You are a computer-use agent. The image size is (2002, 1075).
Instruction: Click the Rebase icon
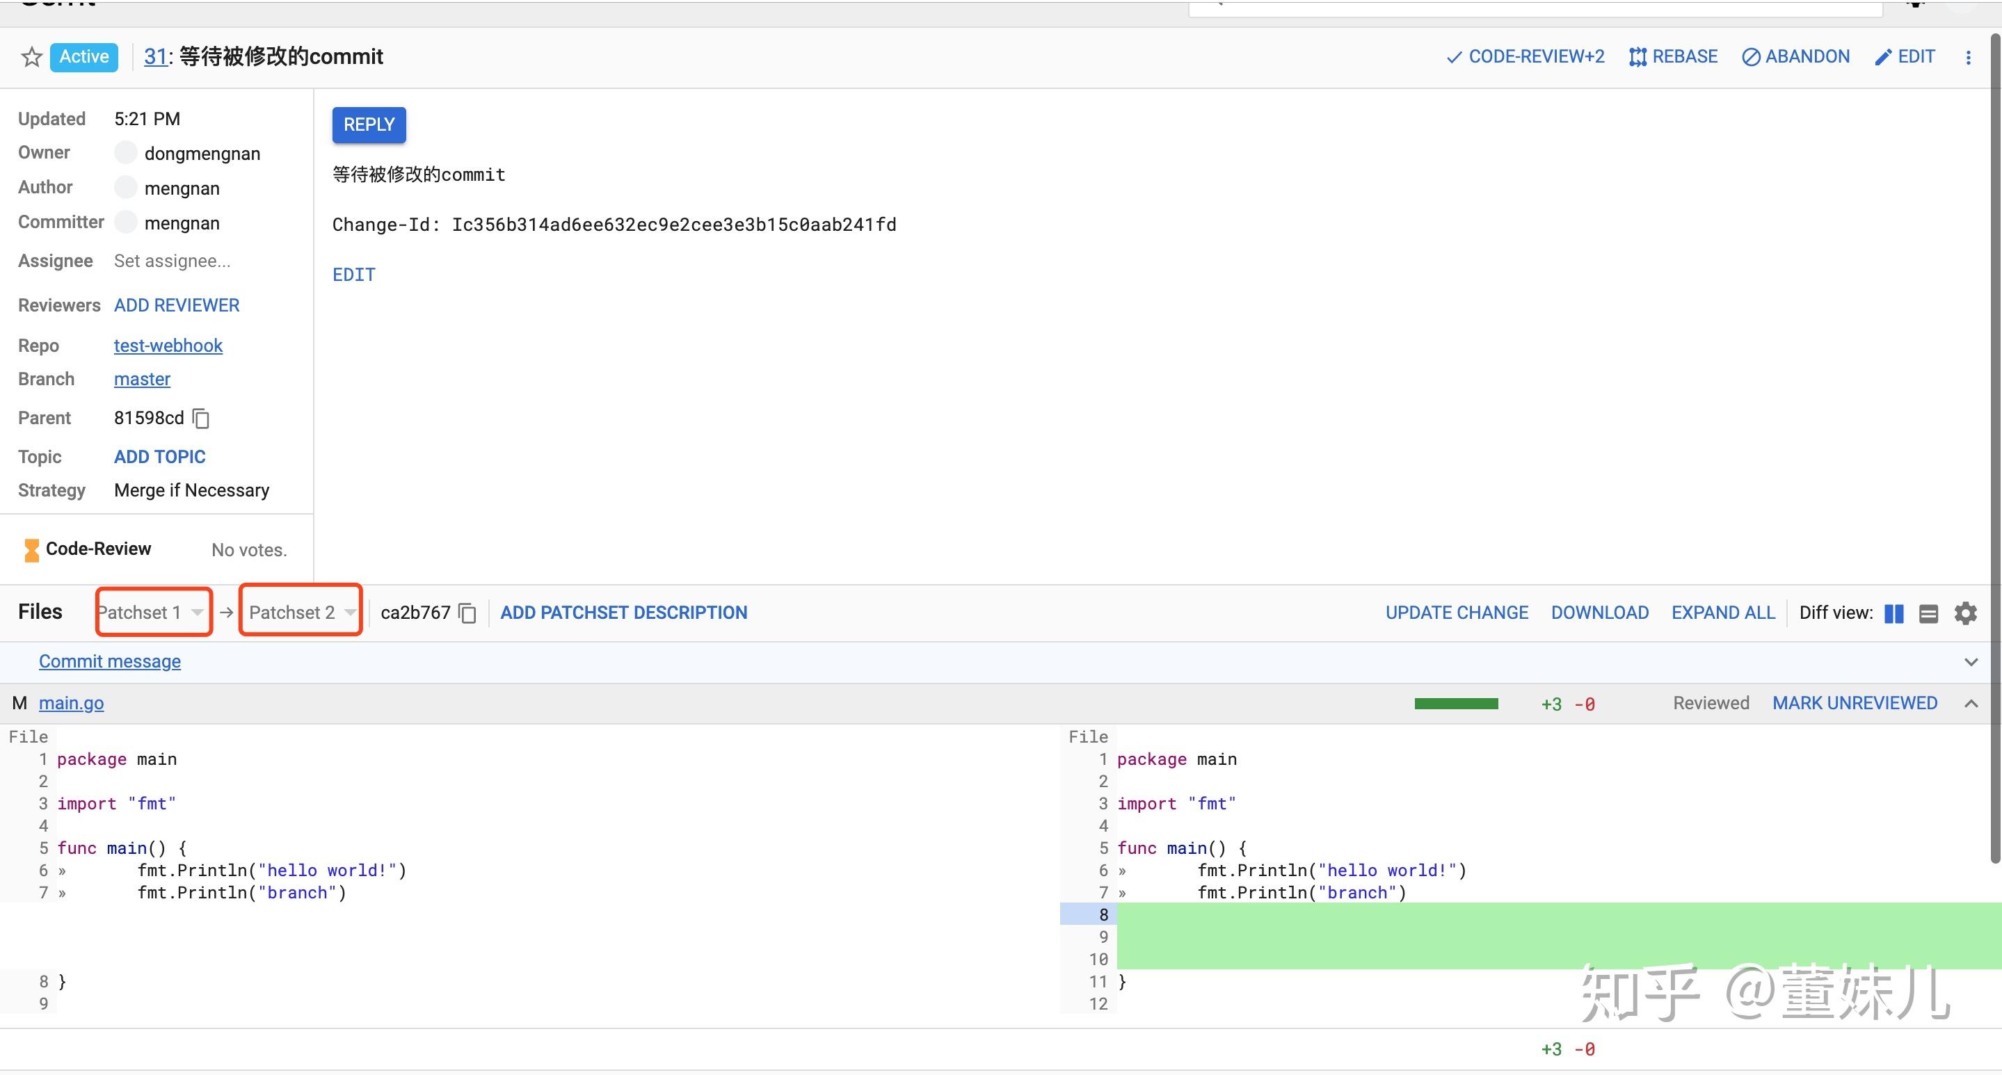coord(1637,57)
